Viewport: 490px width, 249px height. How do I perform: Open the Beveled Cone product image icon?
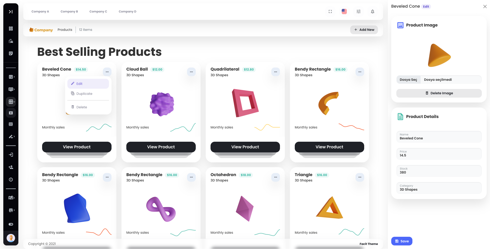400,25
